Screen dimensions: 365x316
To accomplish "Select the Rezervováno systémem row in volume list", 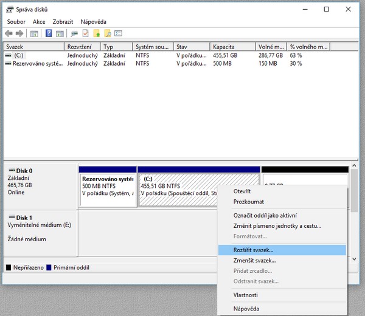I will point(36,63).
